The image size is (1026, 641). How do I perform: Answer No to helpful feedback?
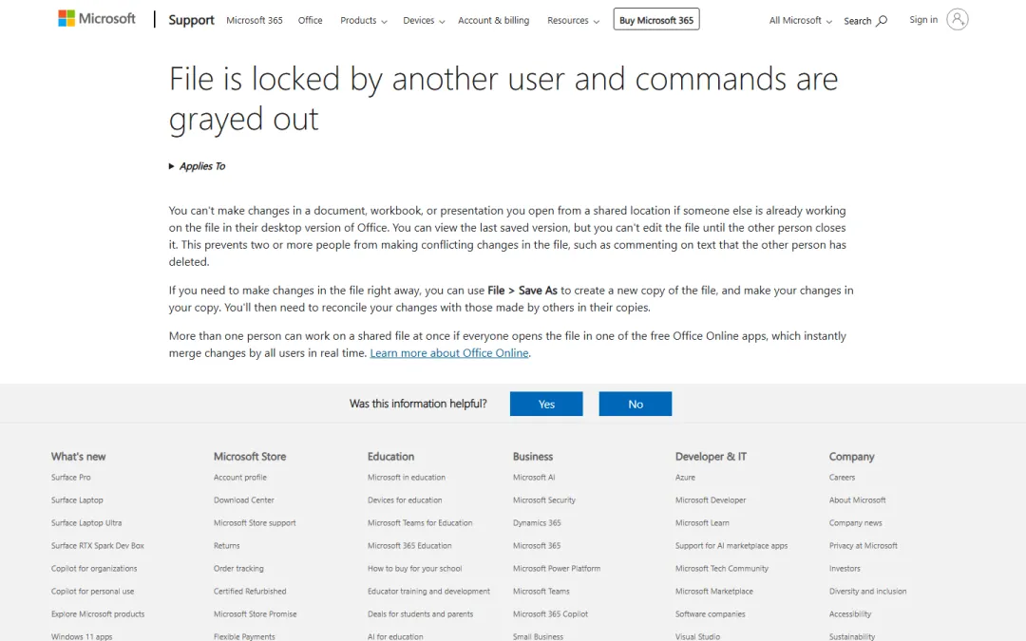coord(636,404)
